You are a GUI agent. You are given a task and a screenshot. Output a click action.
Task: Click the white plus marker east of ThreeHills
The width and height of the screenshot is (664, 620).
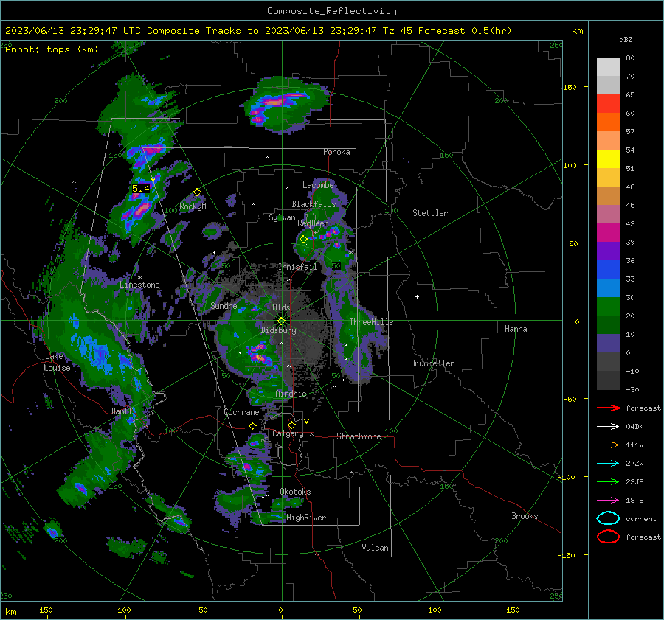tap(417, 296)
